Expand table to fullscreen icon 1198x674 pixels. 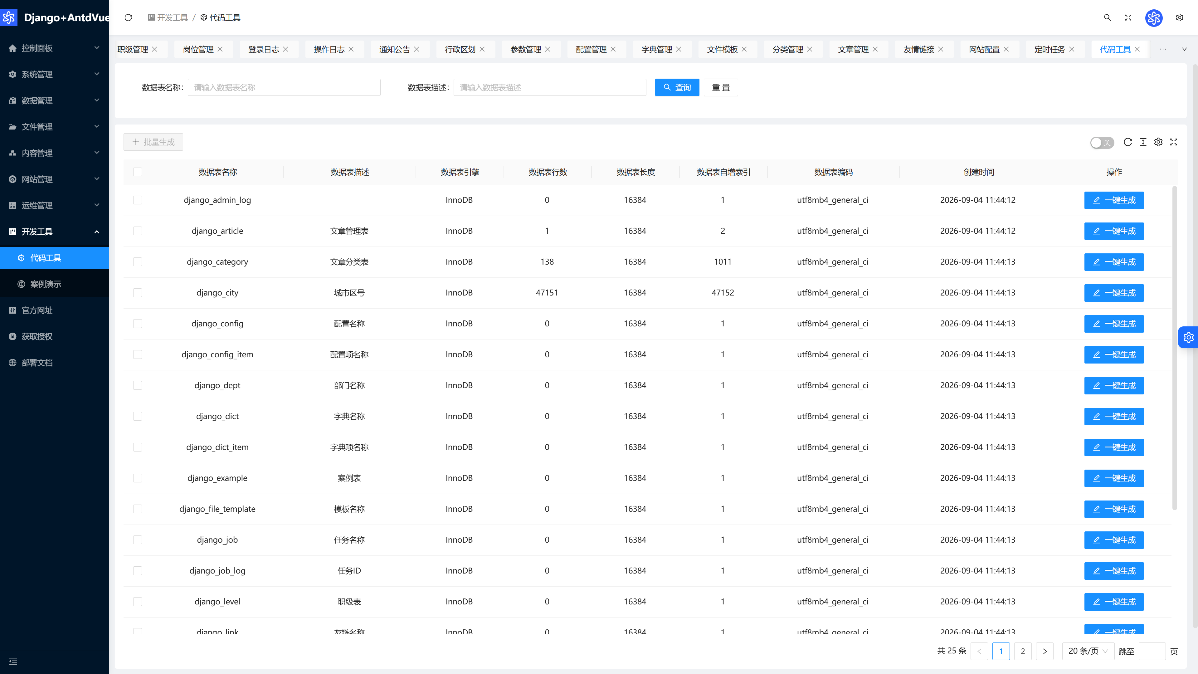click(x=1174, y=142)
